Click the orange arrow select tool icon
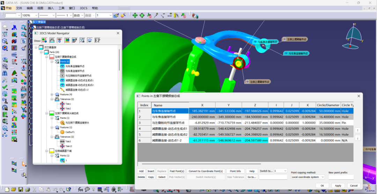The height and width of the screenshot is (194, 377). click(24, 164)
